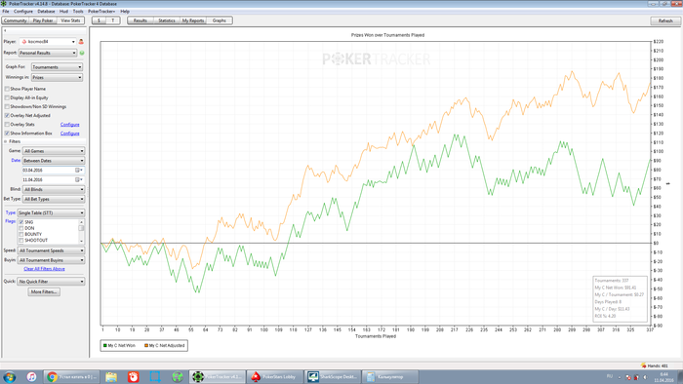Open the Tools menu
Image resolution: width=683 pixels, height=384 pixels.
(x=78, y=12)
